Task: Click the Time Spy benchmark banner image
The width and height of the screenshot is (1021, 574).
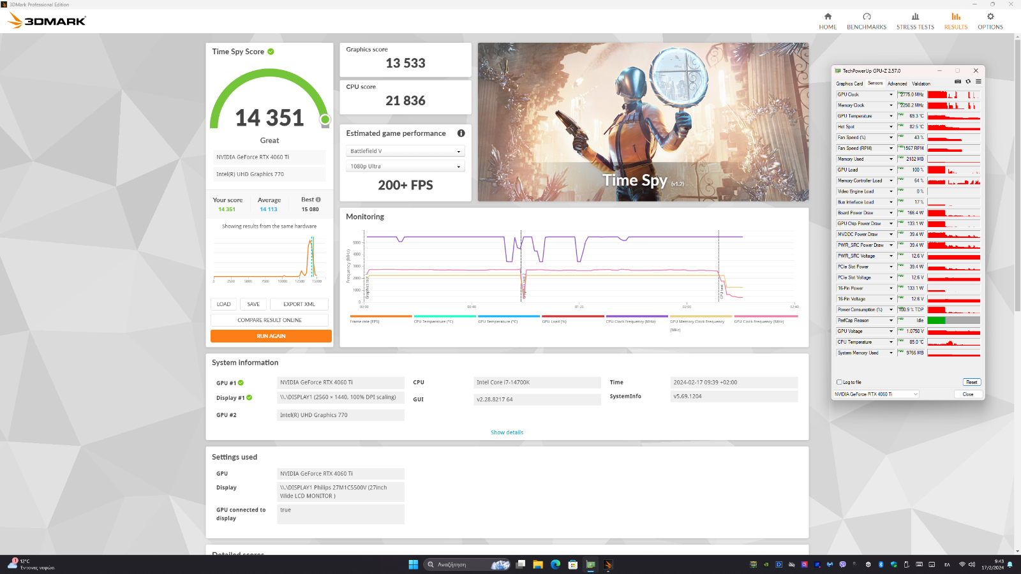Action: pos(643,122)
